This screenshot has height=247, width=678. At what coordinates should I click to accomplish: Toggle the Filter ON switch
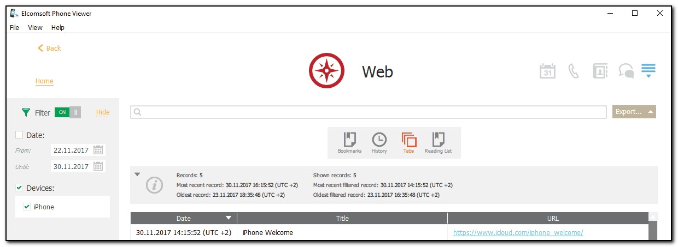point(68,112)
